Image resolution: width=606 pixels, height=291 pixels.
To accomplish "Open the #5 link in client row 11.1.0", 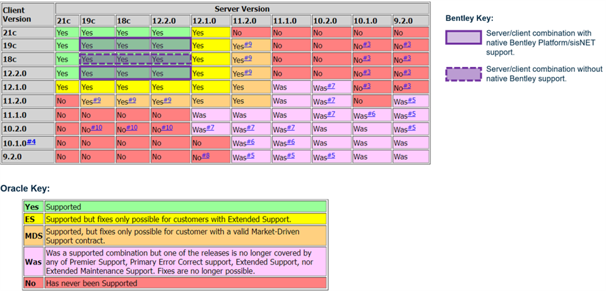I will pos(411,114).
